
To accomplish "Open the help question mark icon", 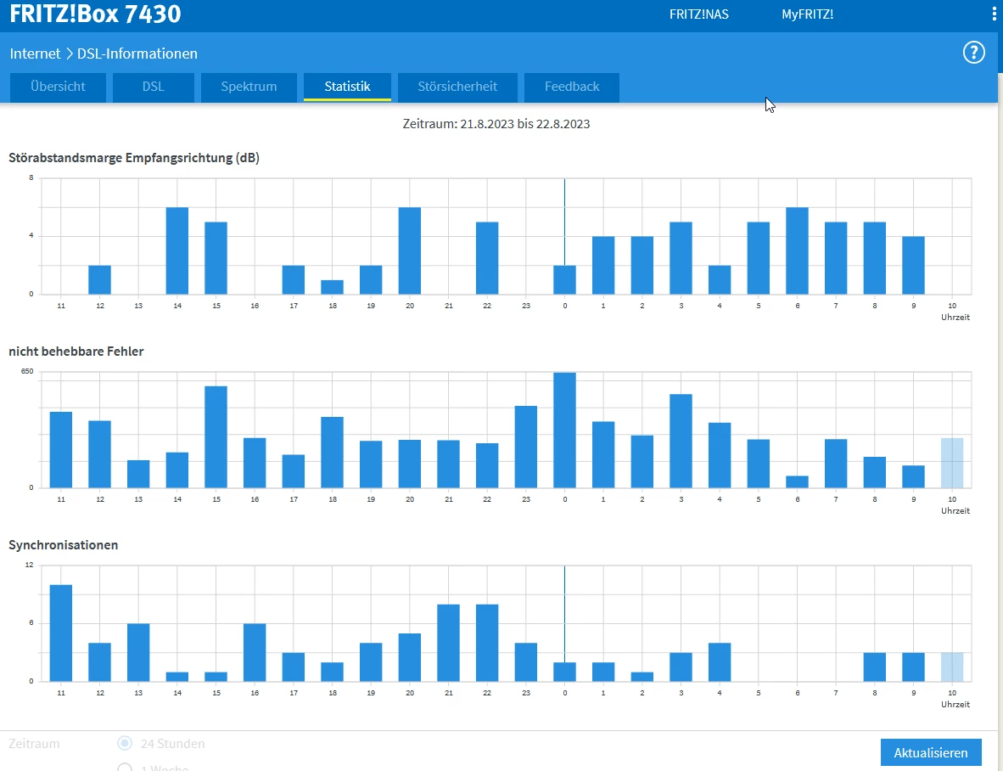I will (973, 53).
